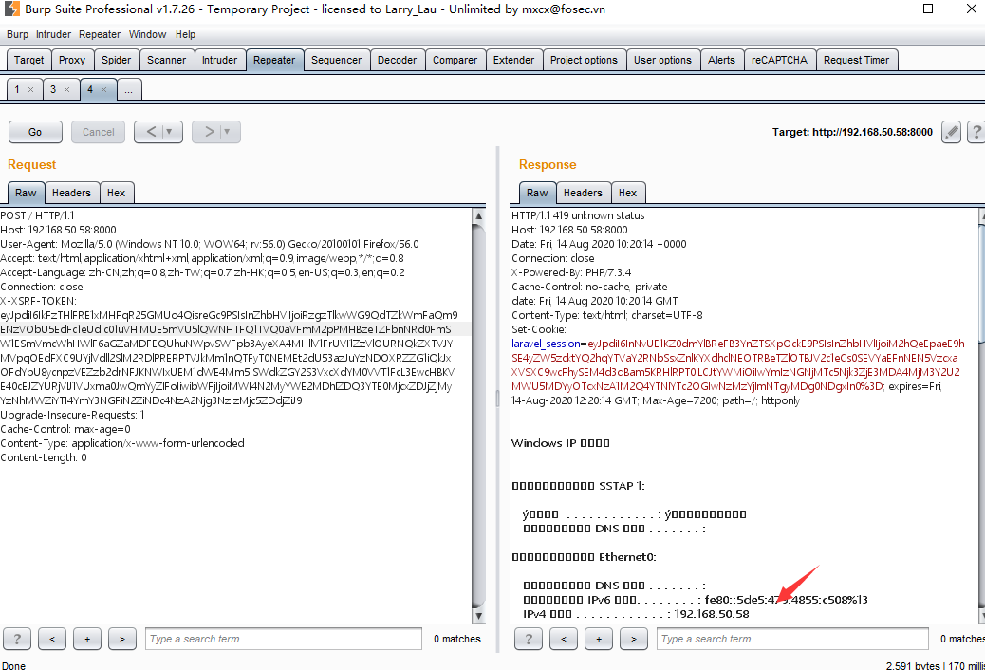The height and width of the screenshot is (670, 985).
Task: Show the response Hex view
Action: 627,193
